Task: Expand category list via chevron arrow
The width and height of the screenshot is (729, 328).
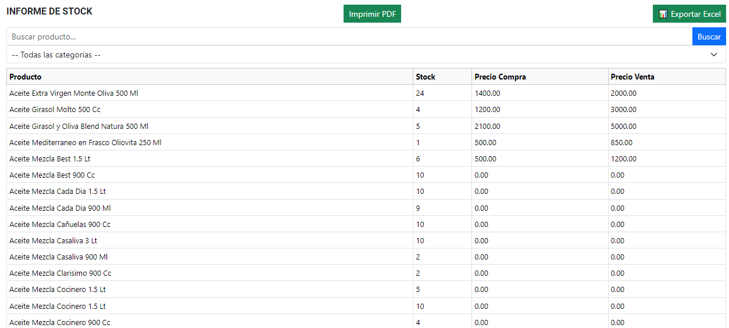Action: 714,55
